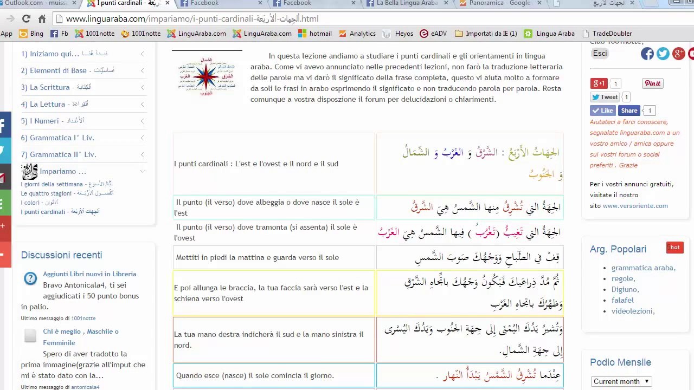The height and width of the screenshot is (390, 694).
Task: Open Importati da IE bookmark folder
Action: 486,34
